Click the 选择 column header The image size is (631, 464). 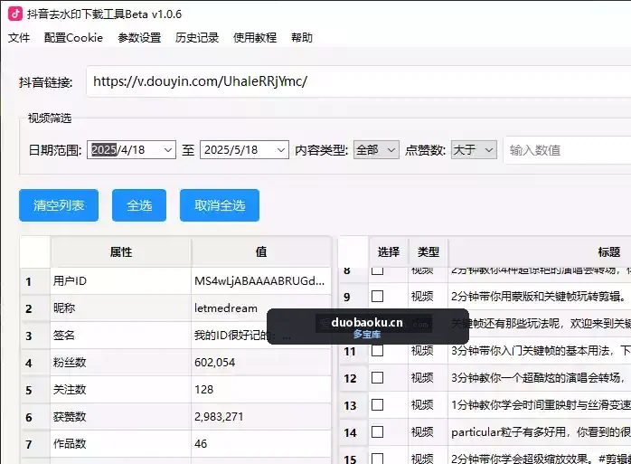pyautogui.click(x=389, y=252)
